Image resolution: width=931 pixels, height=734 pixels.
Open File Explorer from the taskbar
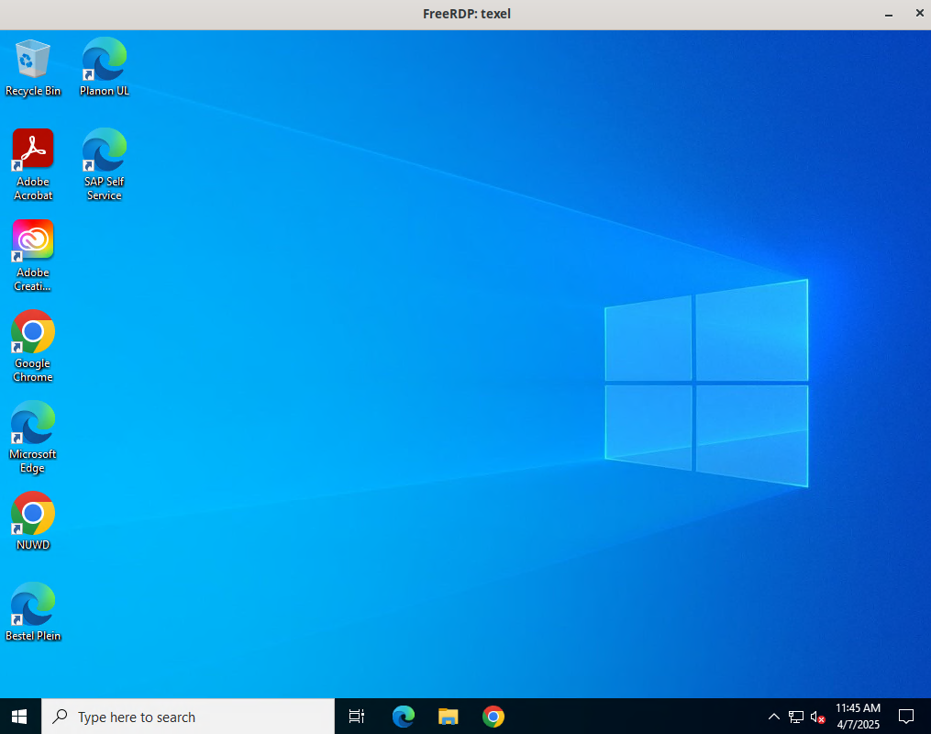[449, 717]
